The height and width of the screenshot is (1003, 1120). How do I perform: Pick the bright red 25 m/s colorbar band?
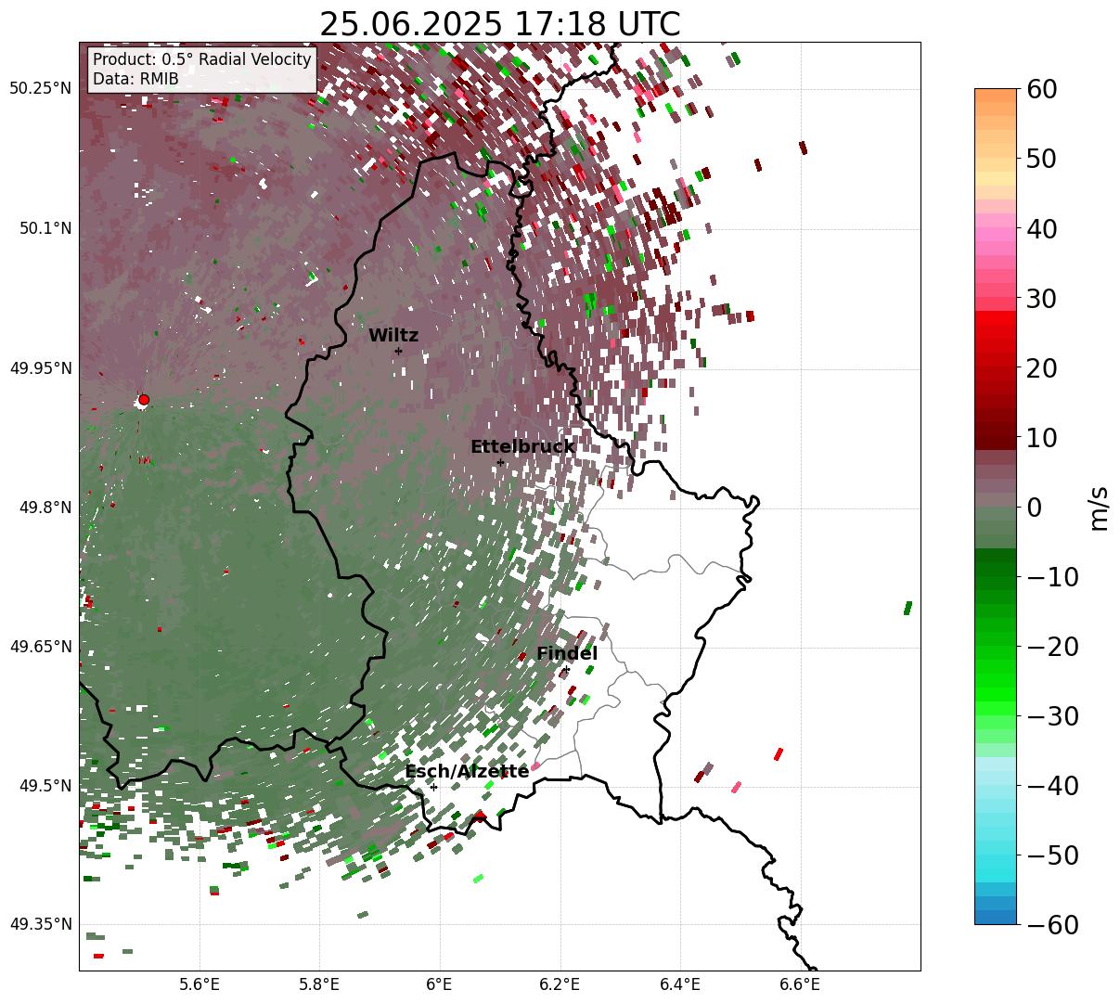point(996,331)
